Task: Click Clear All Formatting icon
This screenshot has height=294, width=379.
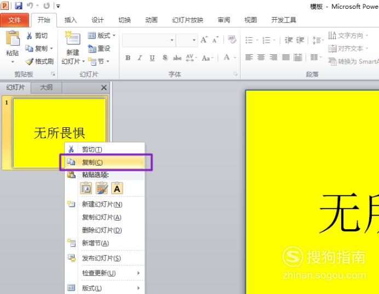Action: click(232, 39)
